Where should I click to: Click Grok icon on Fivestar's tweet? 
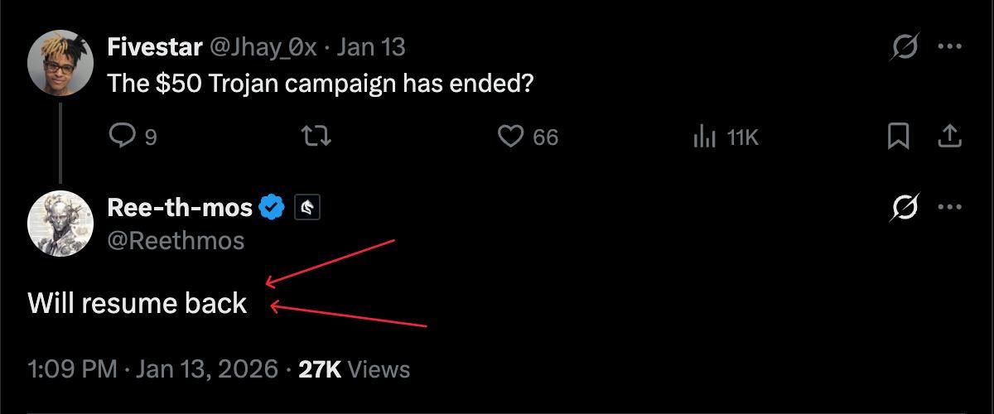tap(905, 47)
